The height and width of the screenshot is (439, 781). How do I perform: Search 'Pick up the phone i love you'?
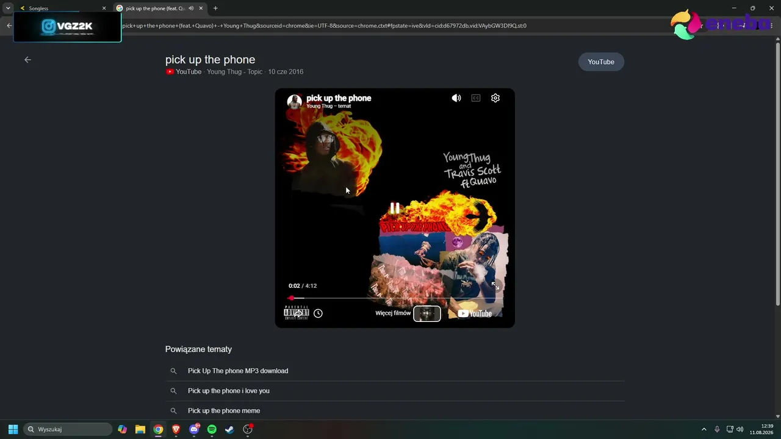(395, 391)
